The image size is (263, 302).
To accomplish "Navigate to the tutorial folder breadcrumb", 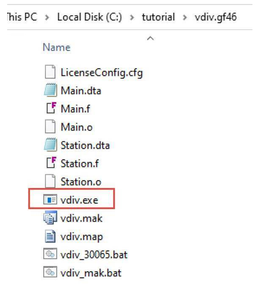I will [x=158, y=18].
